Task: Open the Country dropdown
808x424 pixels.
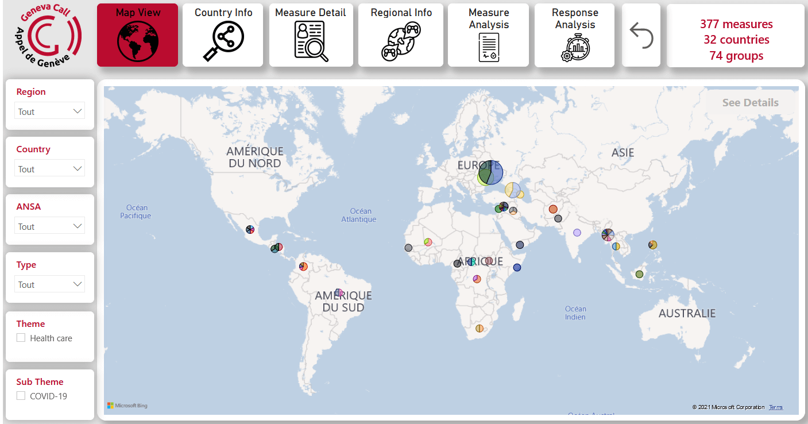Action: tap(49, 169)
